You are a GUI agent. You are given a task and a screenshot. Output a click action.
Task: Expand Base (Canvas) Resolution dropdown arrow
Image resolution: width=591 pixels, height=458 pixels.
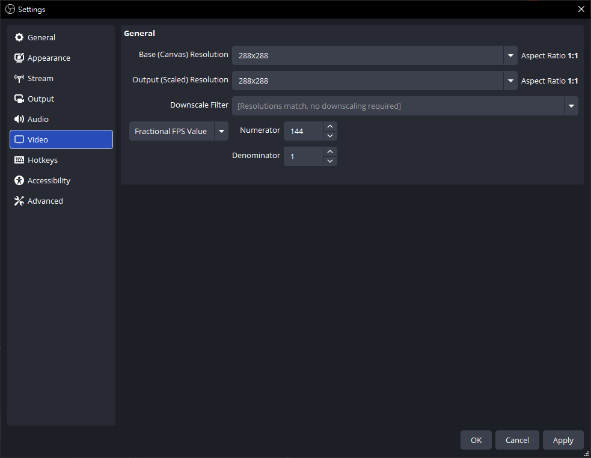[510, 55]
